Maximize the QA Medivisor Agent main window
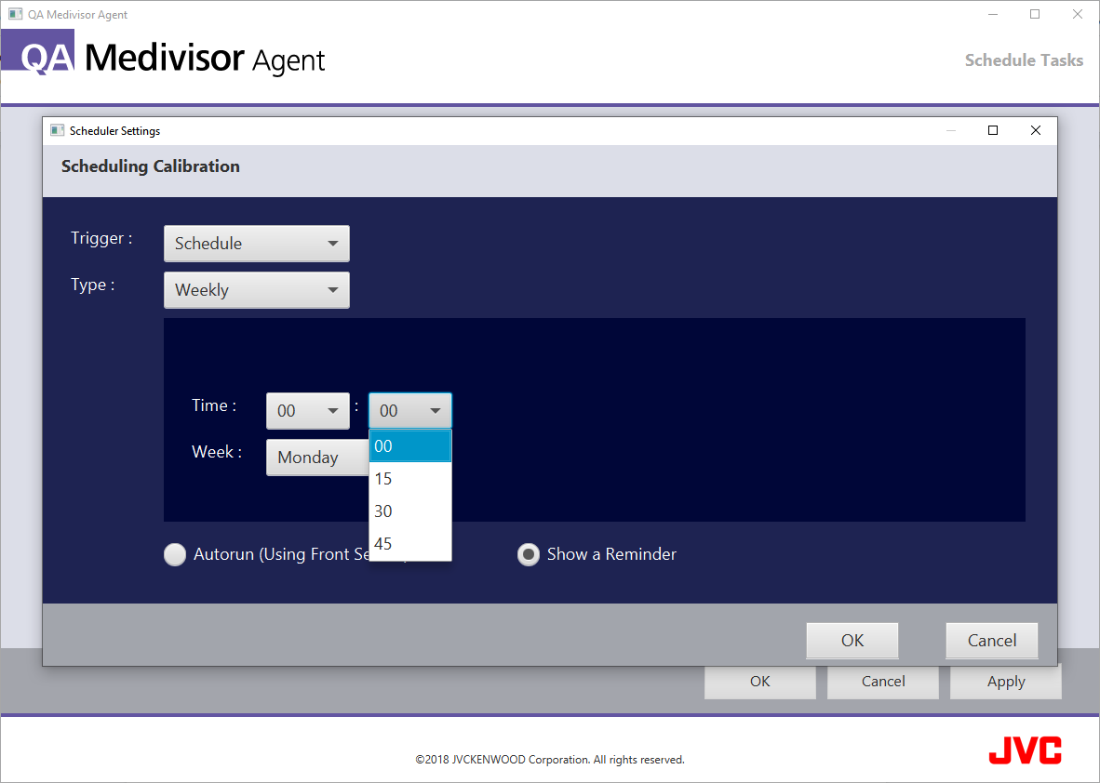Screen dimensions: 1100x783 (x=1035, y=14)
